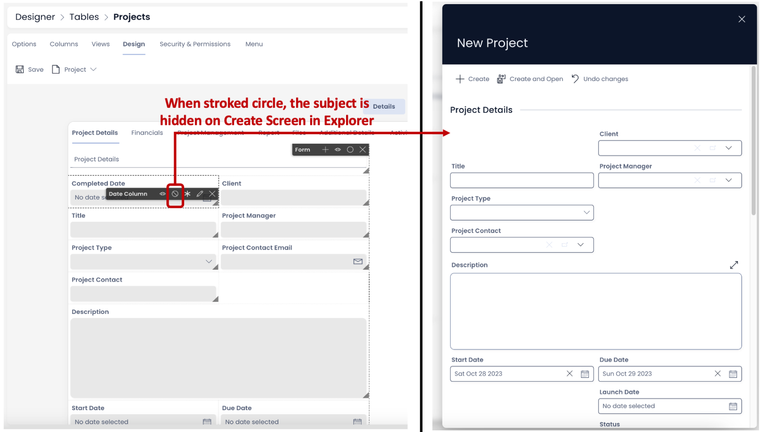Viewport: 764px width, 432px height.
Task: Clear Project Manager field with X icon
Action: tap(697, 180)
